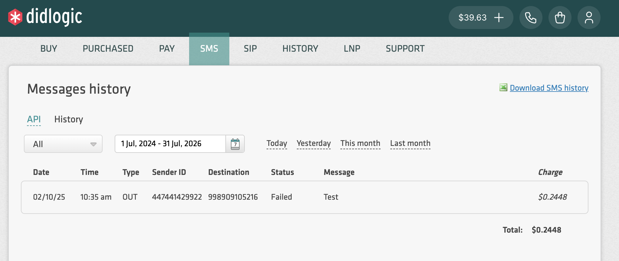Image resolution: width=619 pixels, height=261 pixels.
Task: Open the HISTORY tab
Action: pyautogui.click(x=300, y=49)
